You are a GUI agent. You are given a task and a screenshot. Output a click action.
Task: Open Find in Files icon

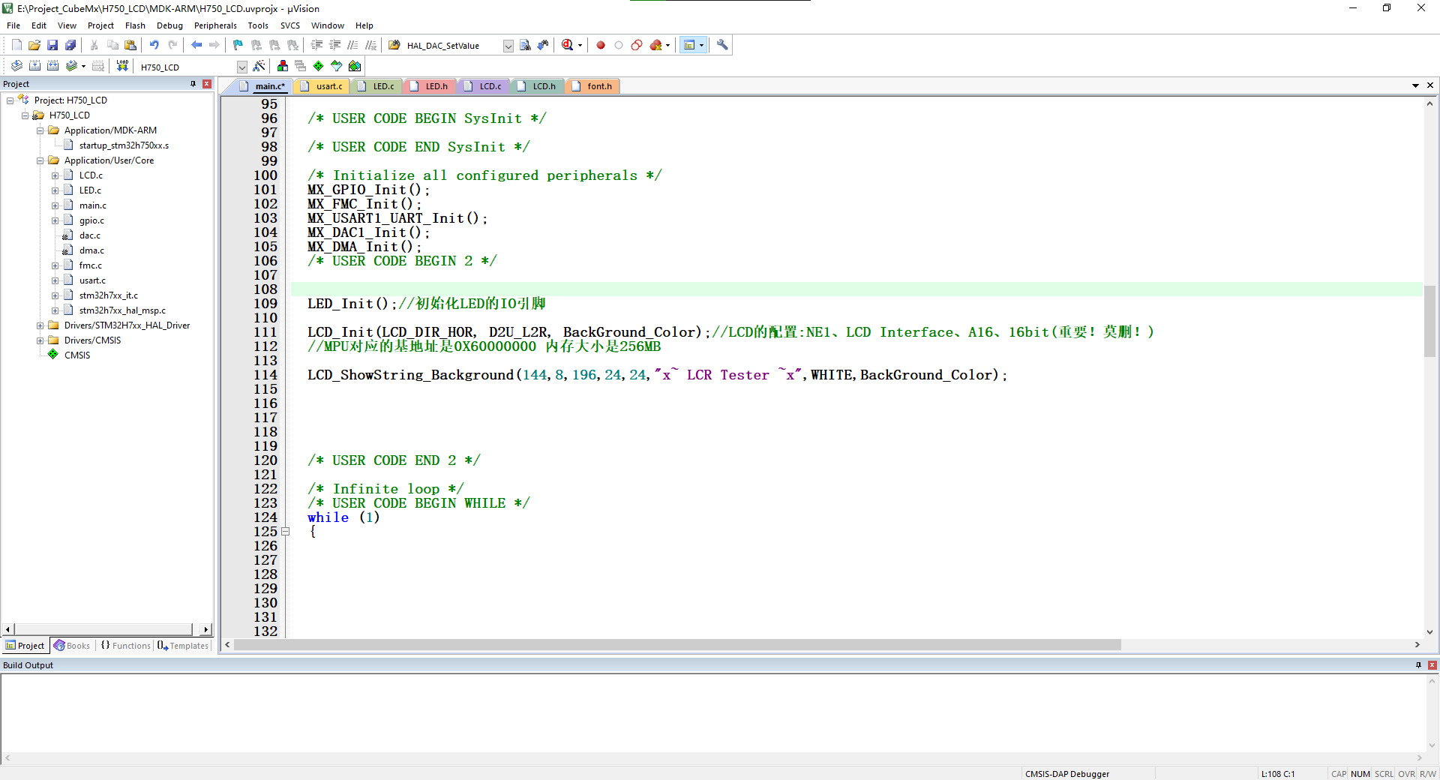(x=394, y=45)
